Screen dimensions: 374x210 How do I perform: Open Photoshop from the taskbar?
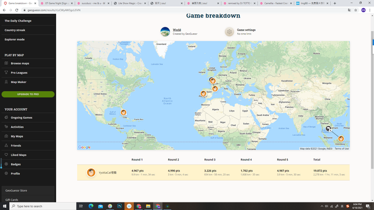pyautogui.click(x=119, y=206)
